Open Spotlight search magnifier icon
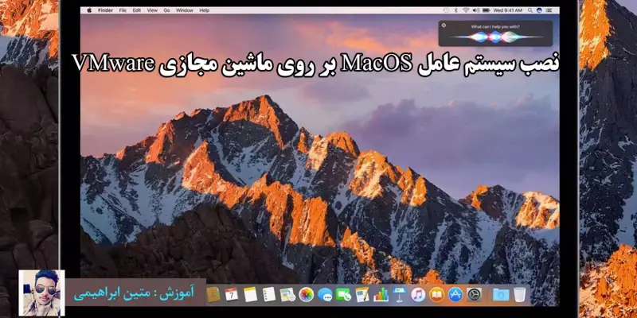 click(x=530, y=10)
